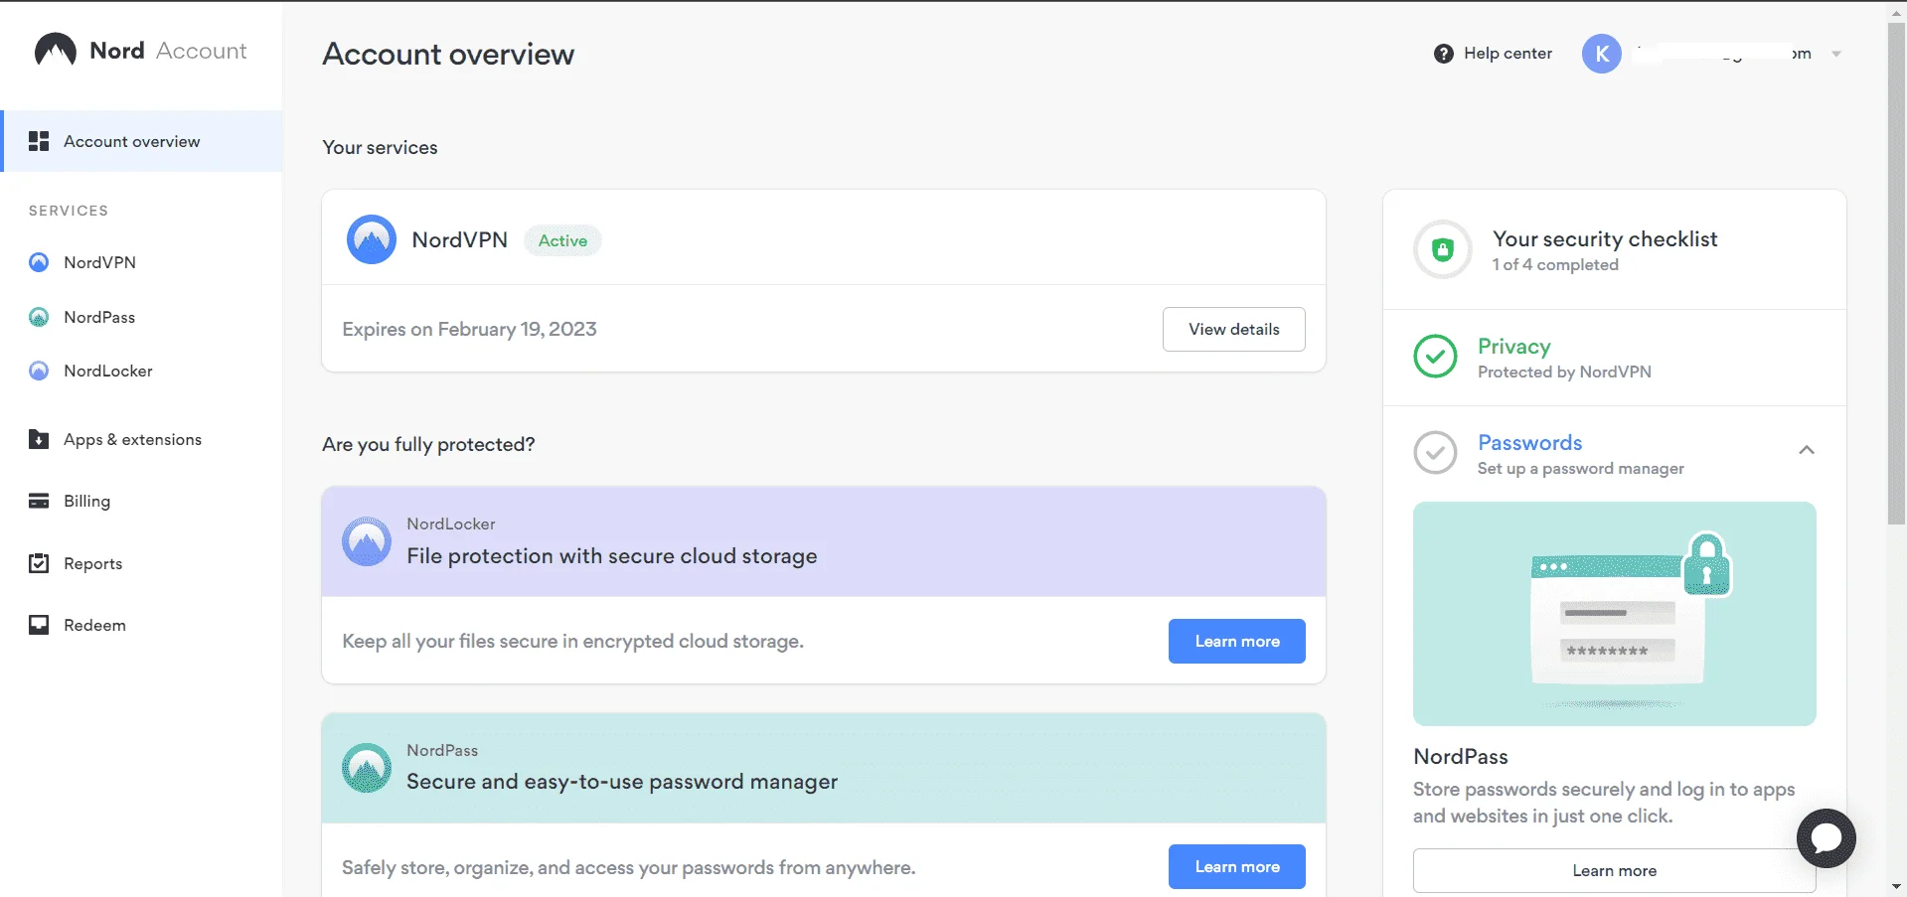Click 'Protected by NordVPN' text
The height and width of the screenshot is (897, 1907).
coord(1564,372)
